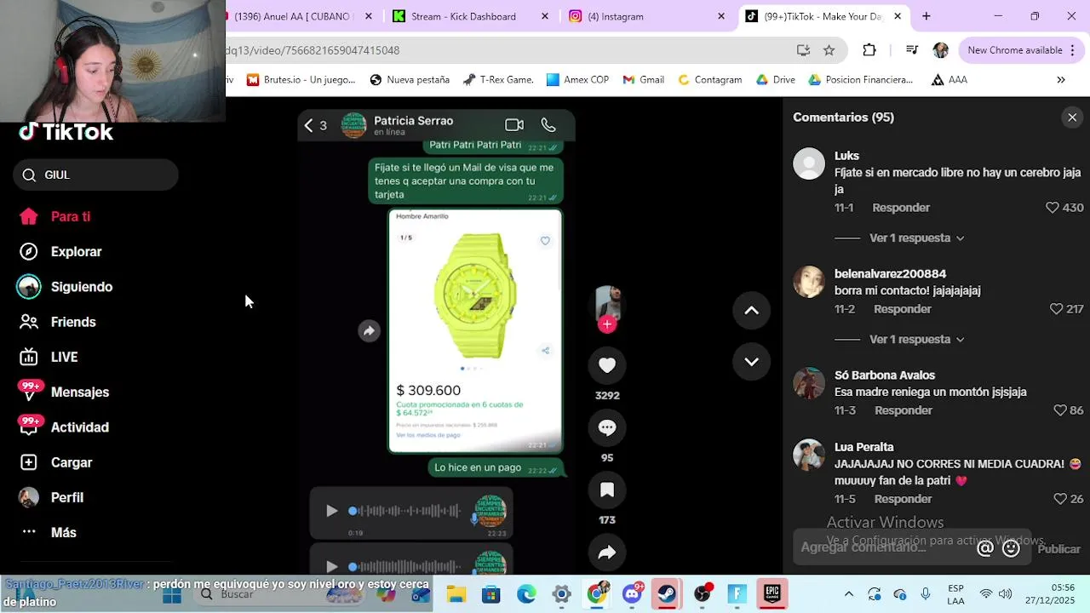Open the Steam taskbar icon

pos(667,594)
